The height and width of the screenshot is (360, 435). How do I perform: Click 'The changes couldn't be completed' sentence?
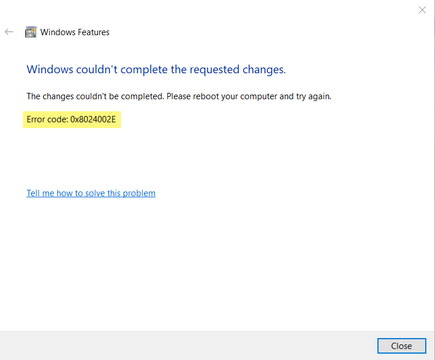tap(95, 96)
